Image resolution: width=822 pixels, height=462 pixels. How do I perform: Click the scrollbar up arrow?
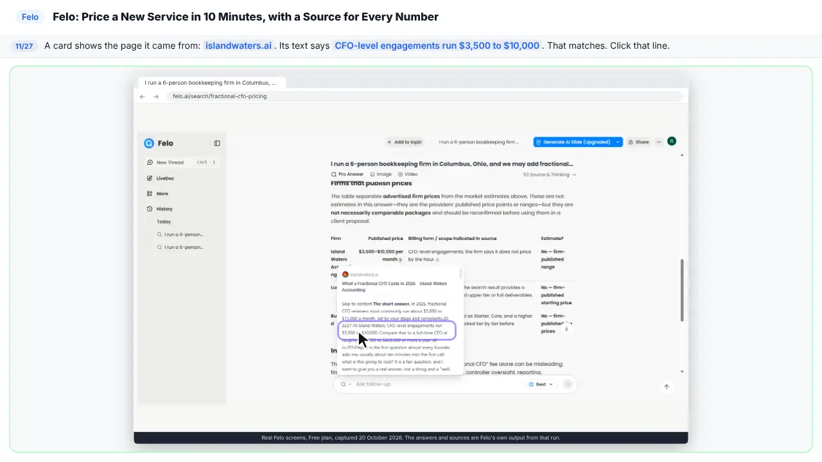pyautogui.click(x=681, y=155)
